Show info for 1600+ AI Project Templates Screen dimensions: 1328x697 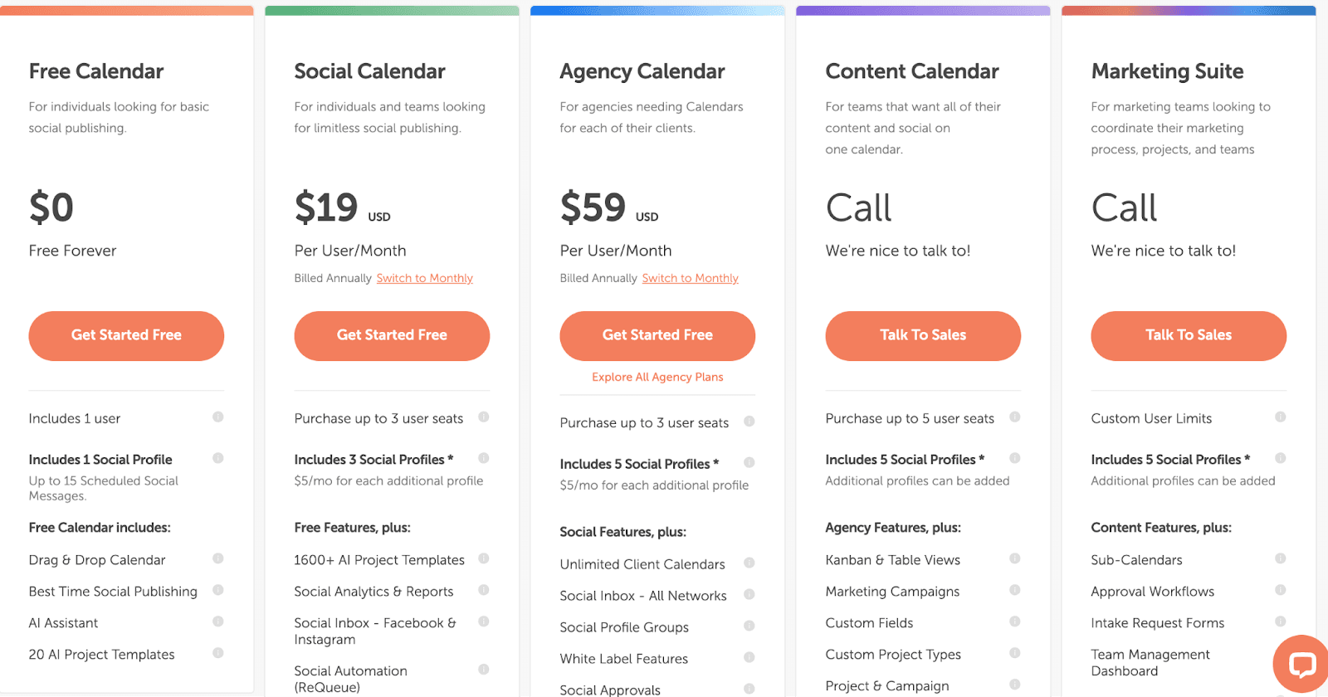(484, 558)
